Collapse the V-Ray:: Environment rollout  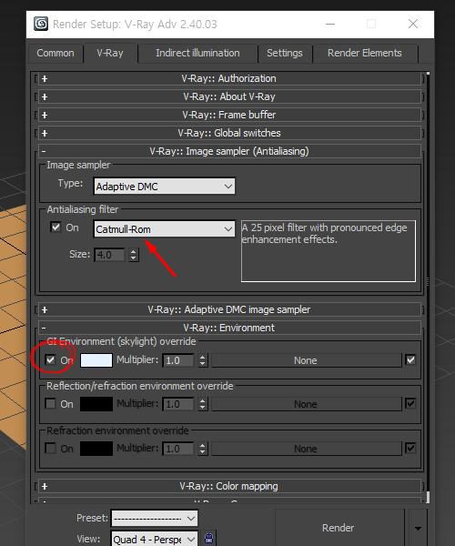[229, 328]
